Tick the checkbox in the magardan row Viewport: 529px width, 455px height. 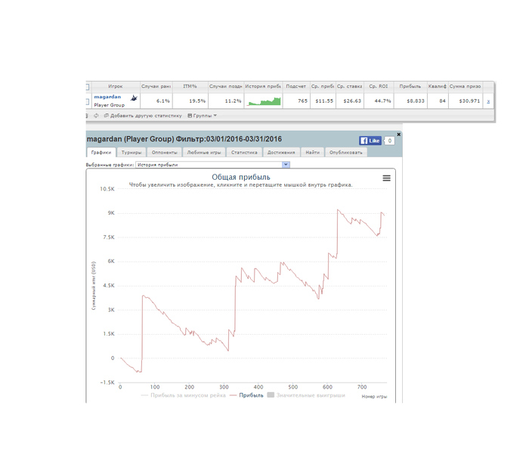[x=87, y=101]
